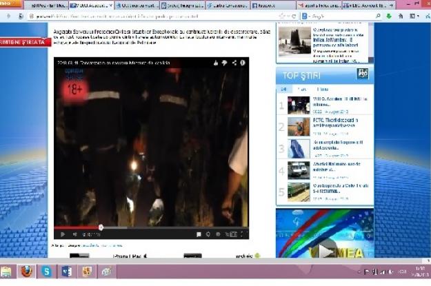431x286 pixels.
Task: Click the video title at player top
Action: click(113, 63)
